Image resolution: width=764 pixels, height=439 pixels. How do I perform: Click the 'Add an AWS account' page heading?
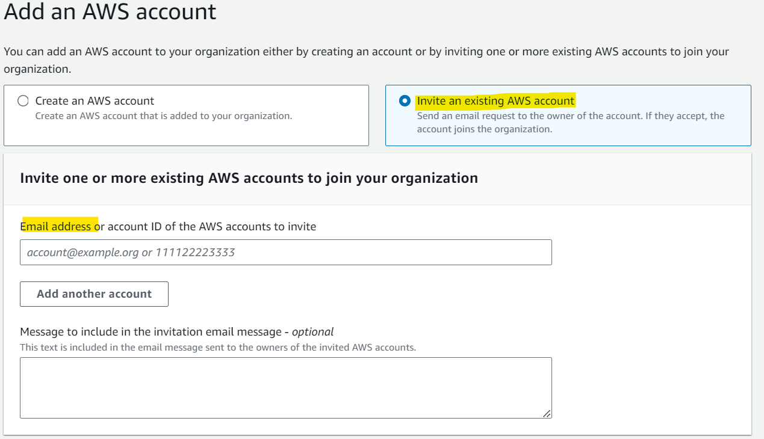110,11
